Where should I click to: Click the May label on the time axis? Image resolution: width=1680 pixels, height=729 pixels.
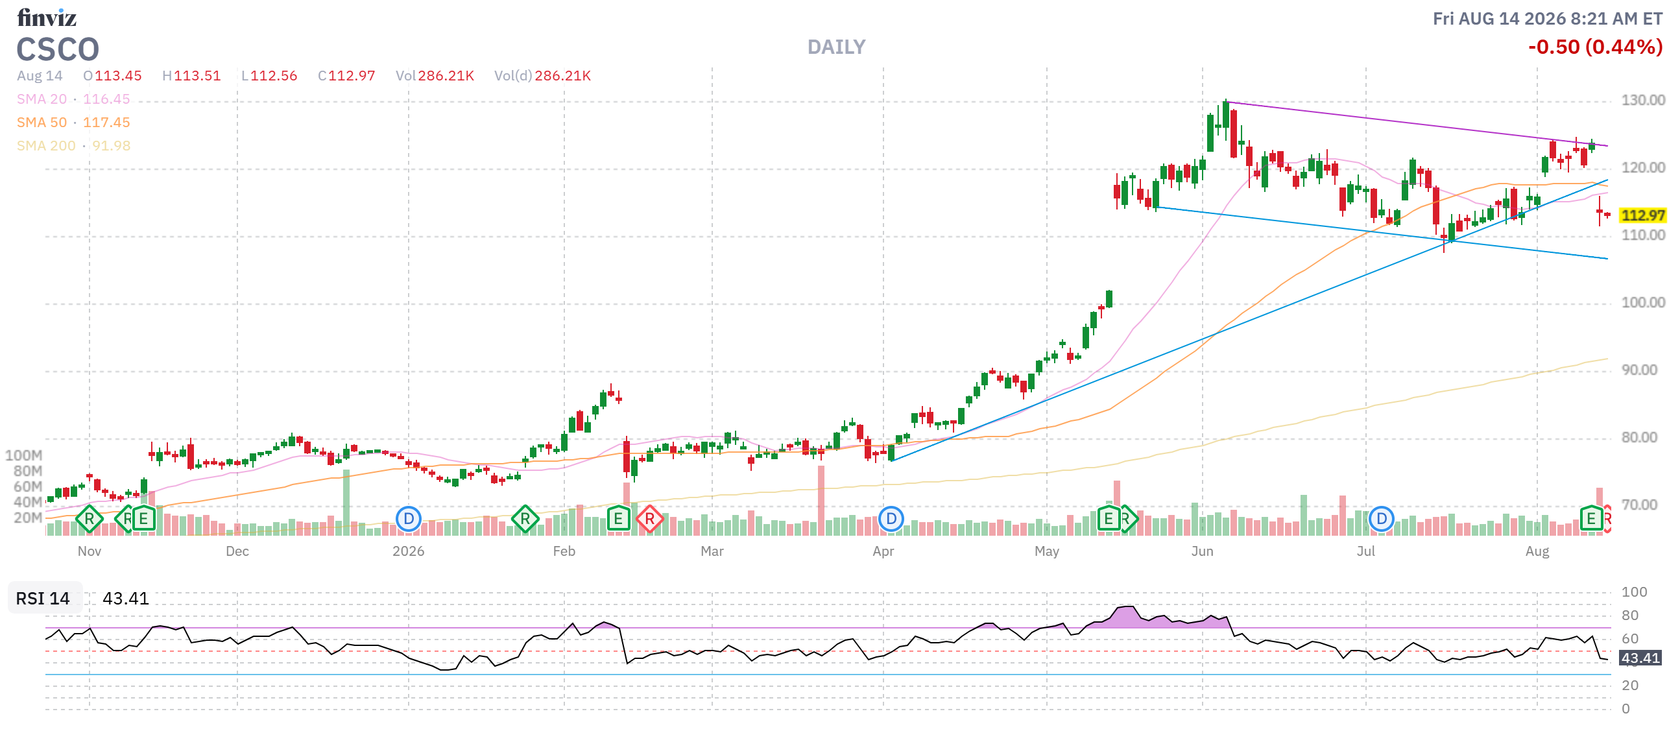pyautogui.click(x=1047, y=552)
